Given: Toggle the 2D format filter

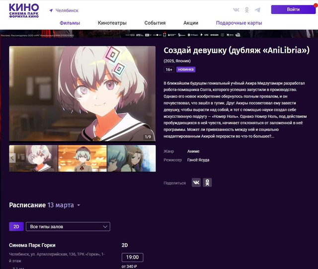Looking at the screenshot, I should (16, 226).
